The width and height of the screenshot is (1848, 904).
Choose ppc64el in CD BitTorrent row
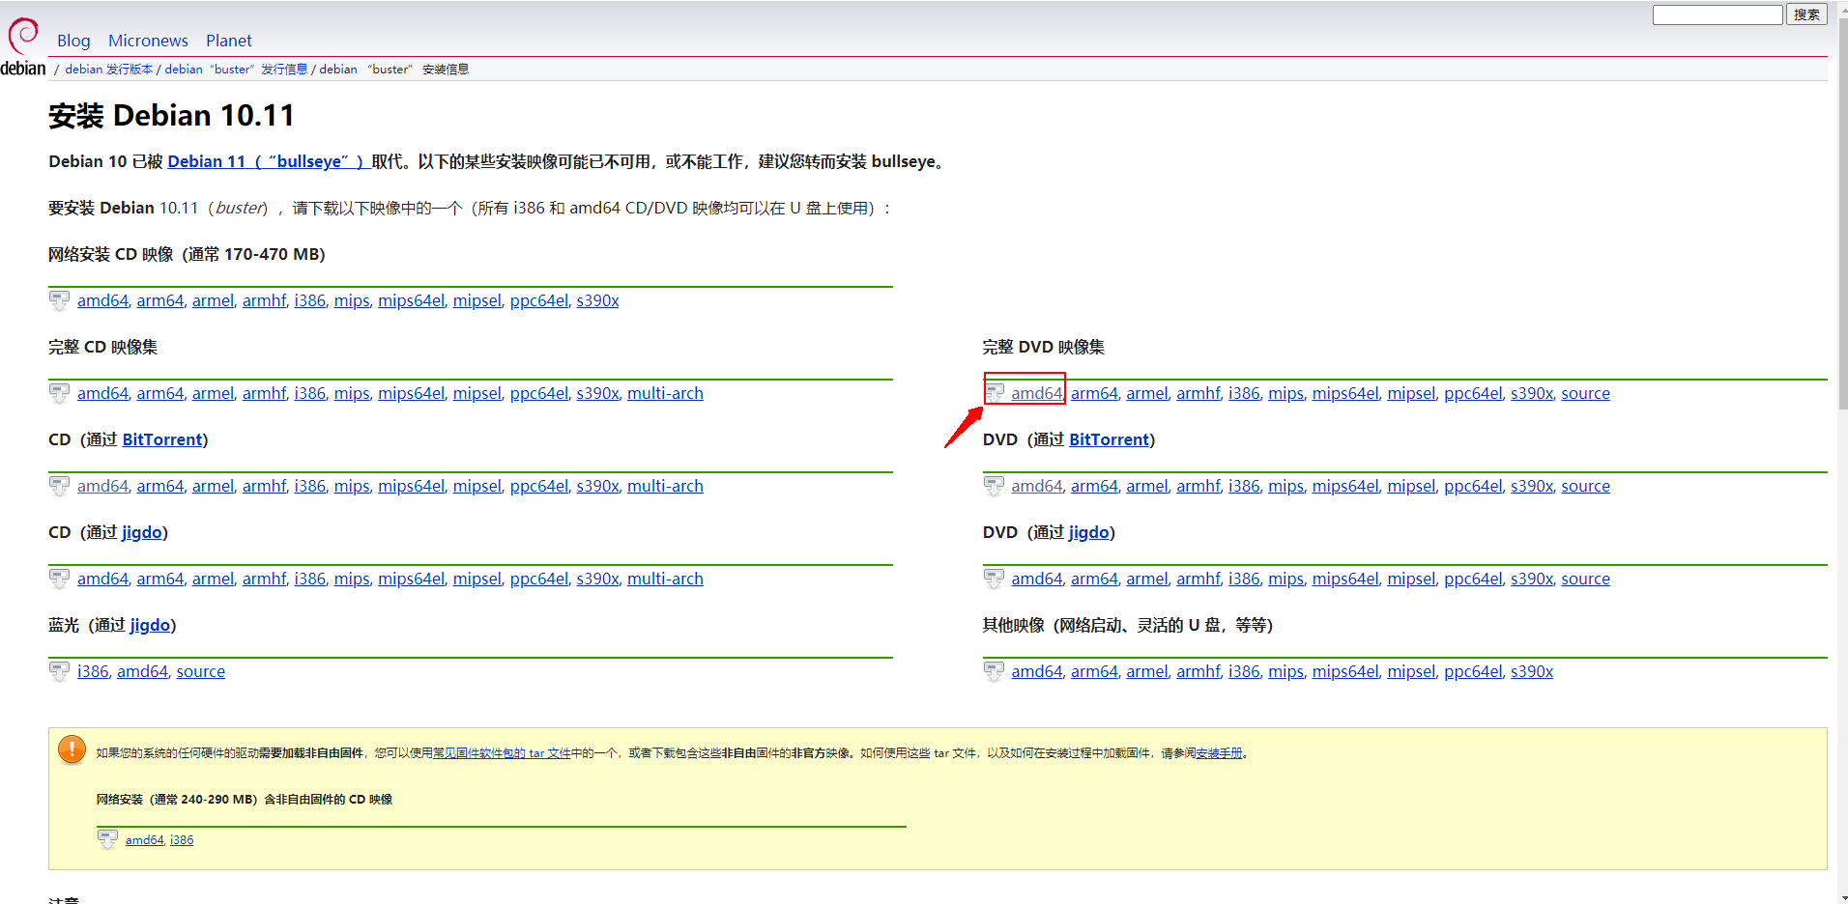pos(539,486)
